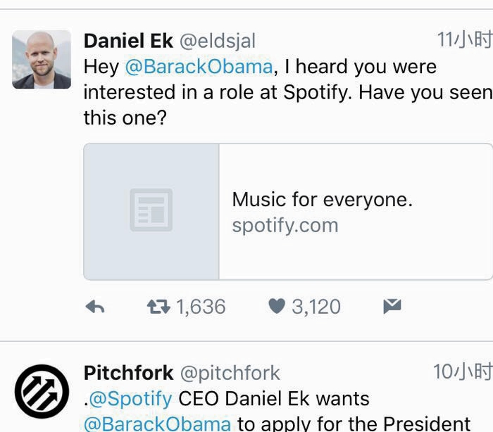Open the "Music for everyone." link card title
Screen dimensions: 493x432
(x=322, y=199)
